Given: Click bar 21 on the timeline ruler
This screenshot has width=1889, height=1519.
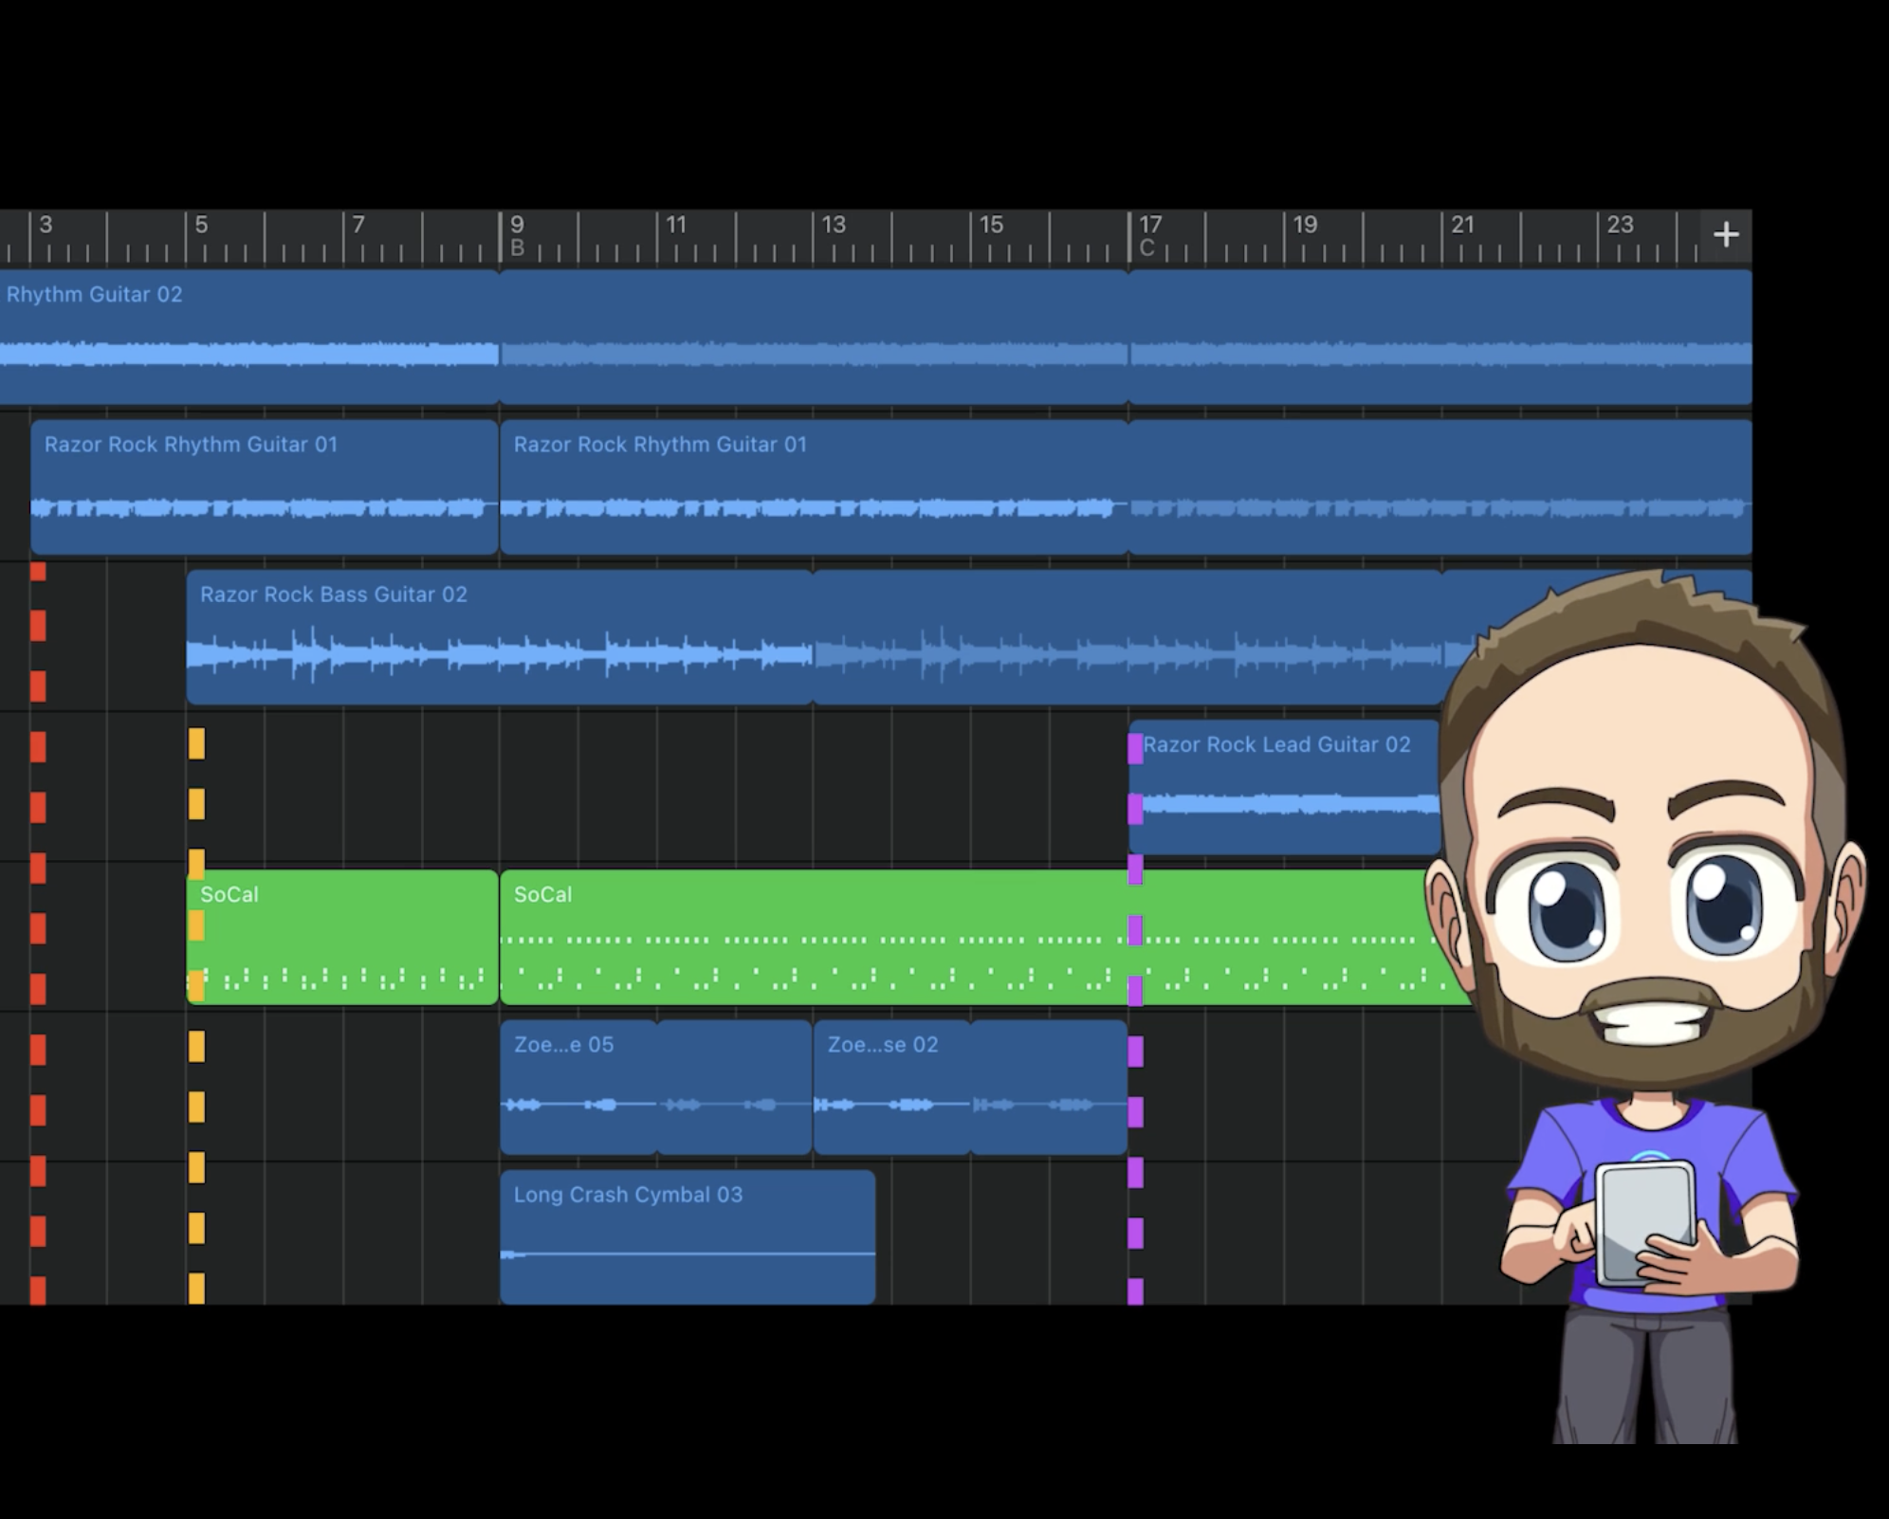Looking at the screenshot, I should 1462,226.
